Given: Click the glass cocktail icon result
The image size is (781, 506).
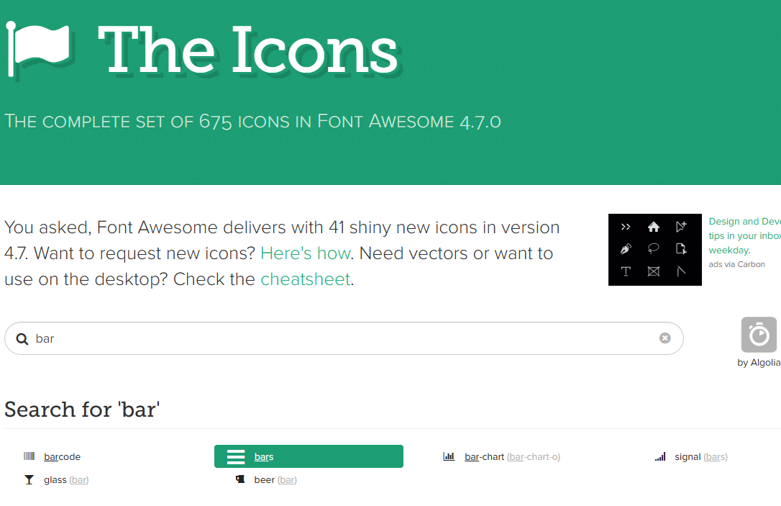Looking at the screenshot, I should click(29, 479).
